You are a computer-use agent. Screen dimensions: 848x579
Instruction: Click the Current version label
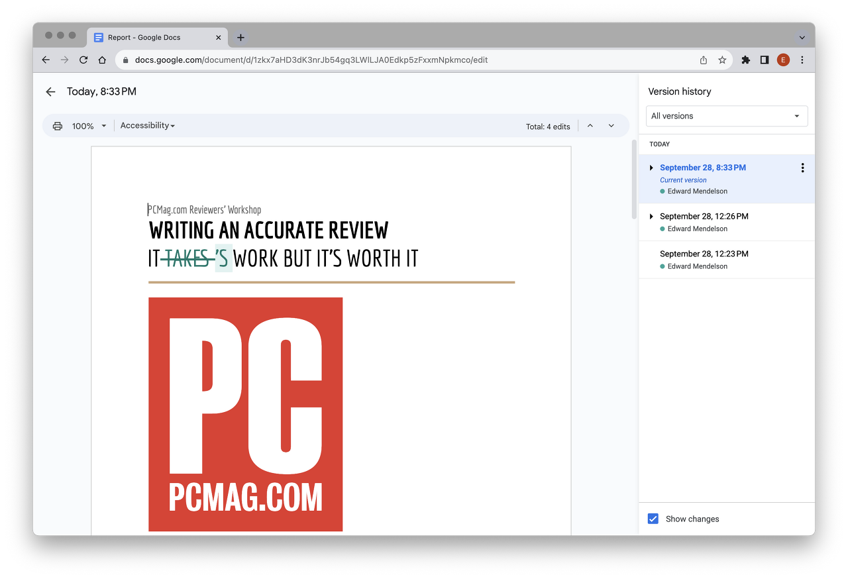(683, 180)
